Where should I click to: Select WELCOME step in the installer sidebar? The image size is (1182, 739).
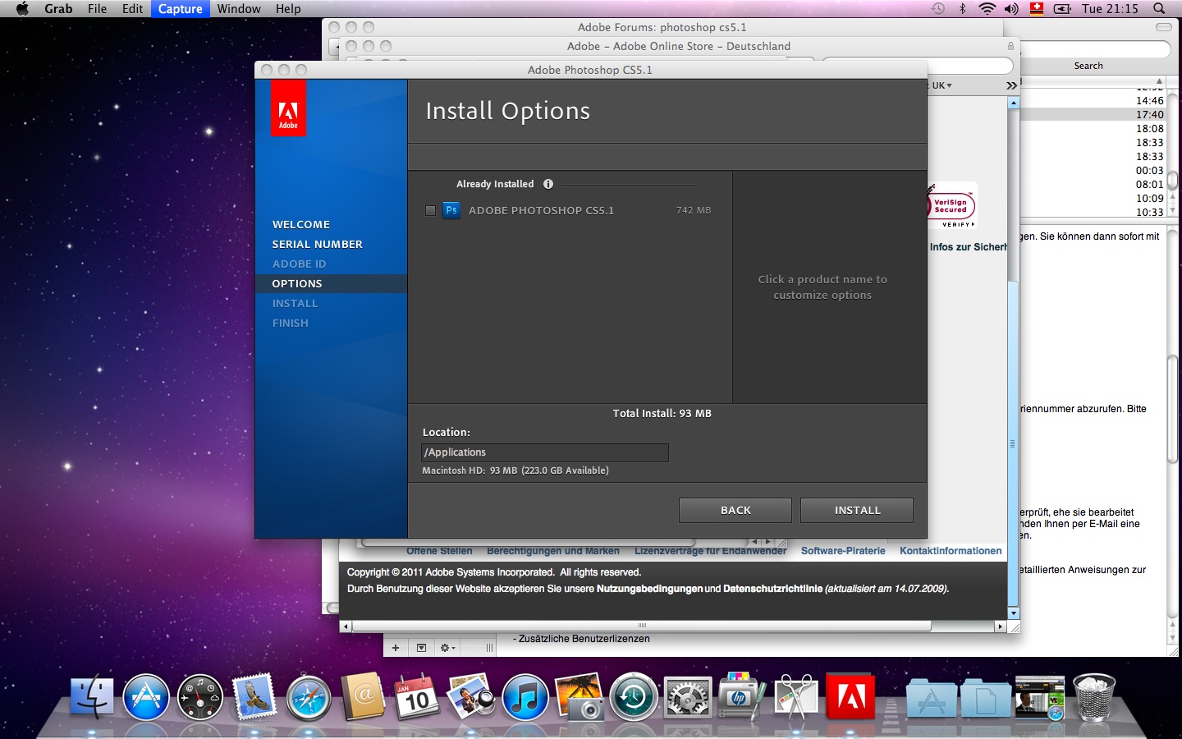(301, 224)
